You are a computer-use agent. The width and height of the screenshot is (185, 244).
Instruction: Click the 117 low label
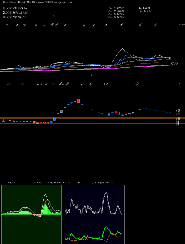[x=137, y=84]
